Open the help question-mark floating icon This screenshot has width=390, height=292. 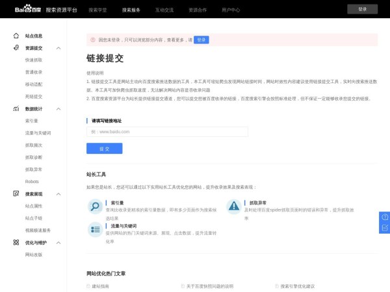pos(384,217)
